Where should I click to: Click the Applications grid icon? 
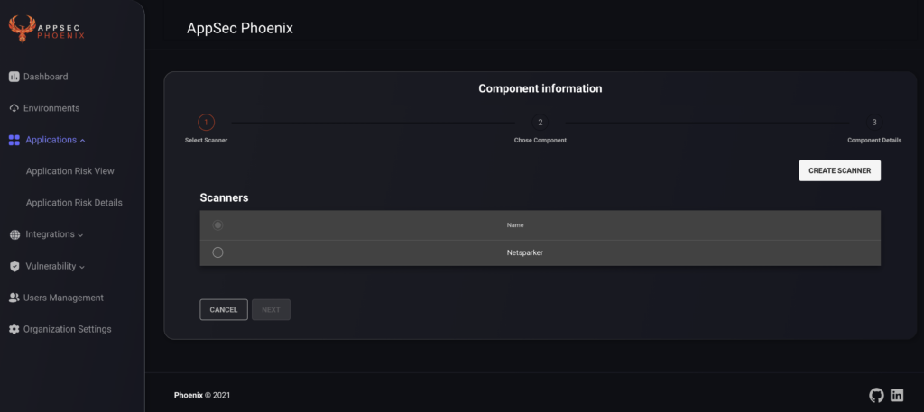[x=14, y=140]
